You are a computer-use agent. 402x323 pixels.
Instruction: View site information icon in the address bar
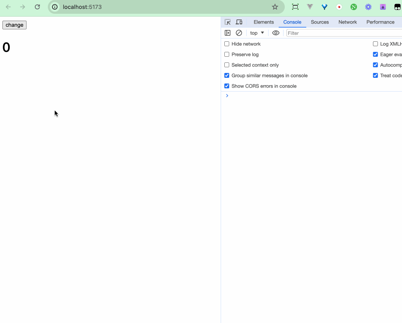[x=55, y=7]
